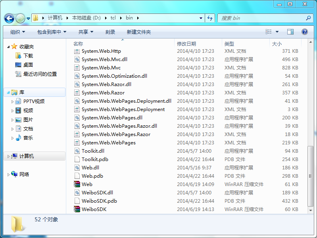Select the 音乐 library icon
Screen dimensions: 317x238
coord(18,138)
